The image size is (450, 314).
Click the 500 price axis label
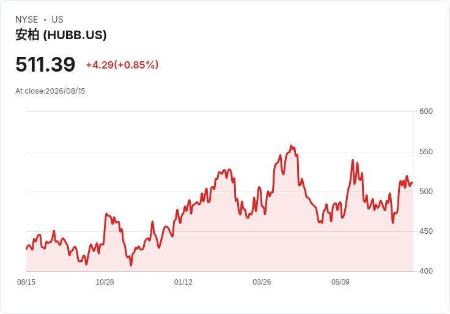(426, 192)
